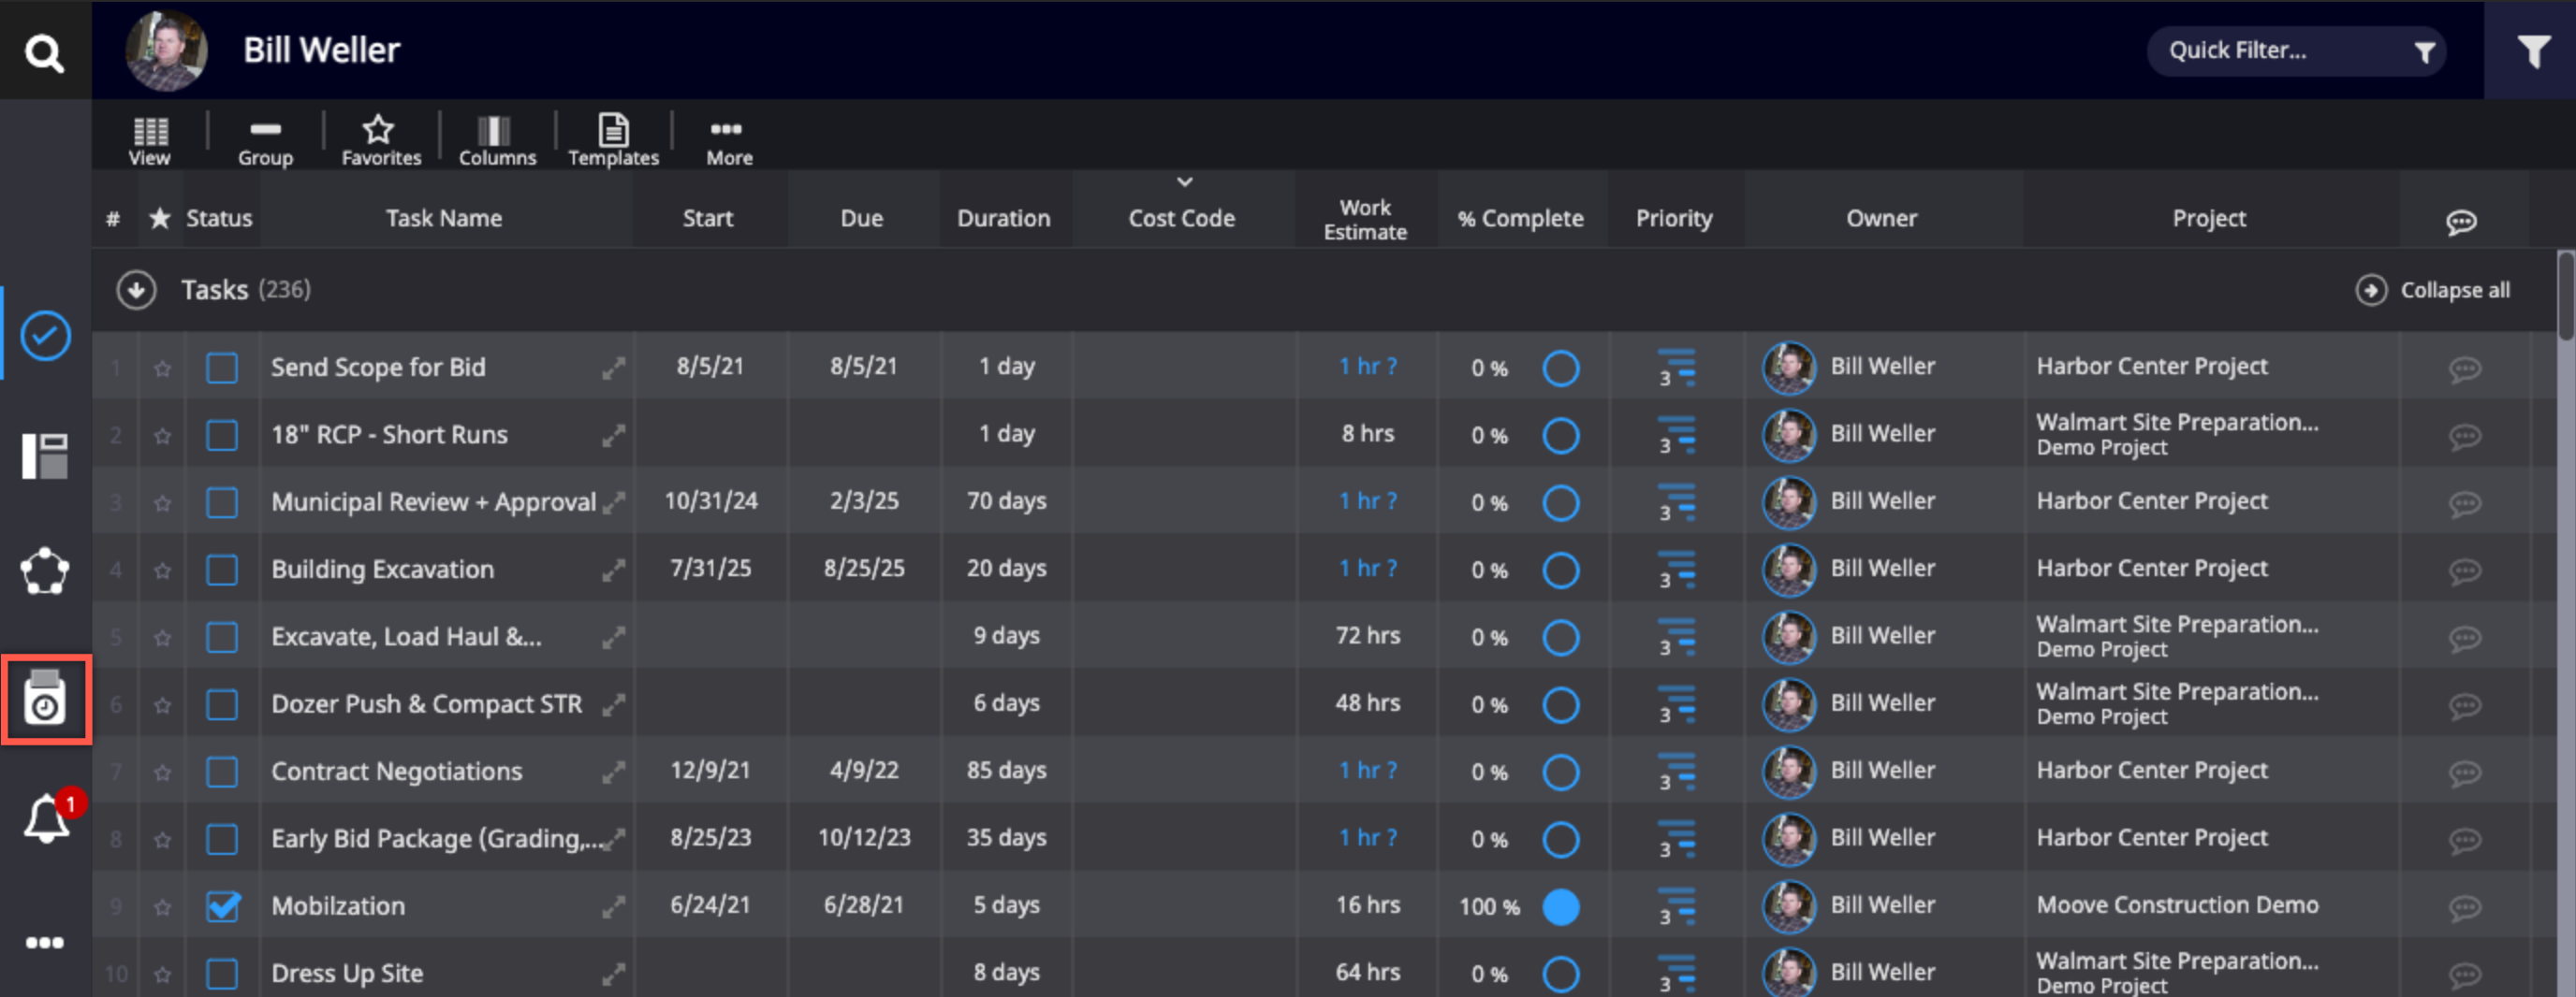This screenshot has width=2576, height=997.
Task: Open comments for Send Scope for Bid
Action: (2464, 369)
